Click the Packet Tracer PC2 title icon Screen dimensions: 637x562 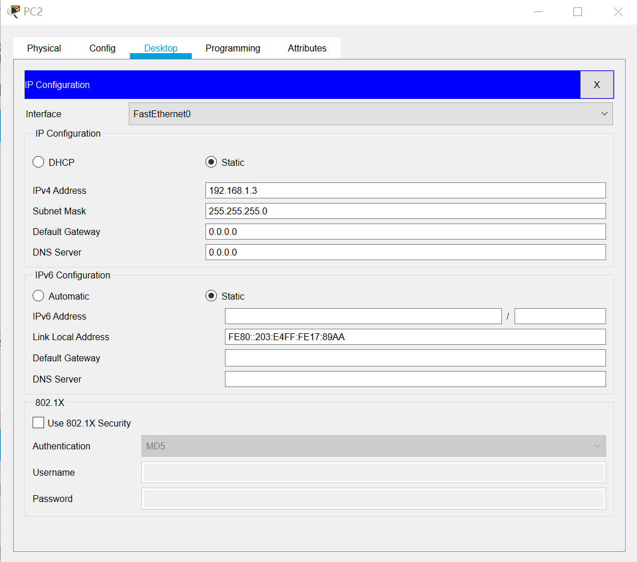coord(13,11)
